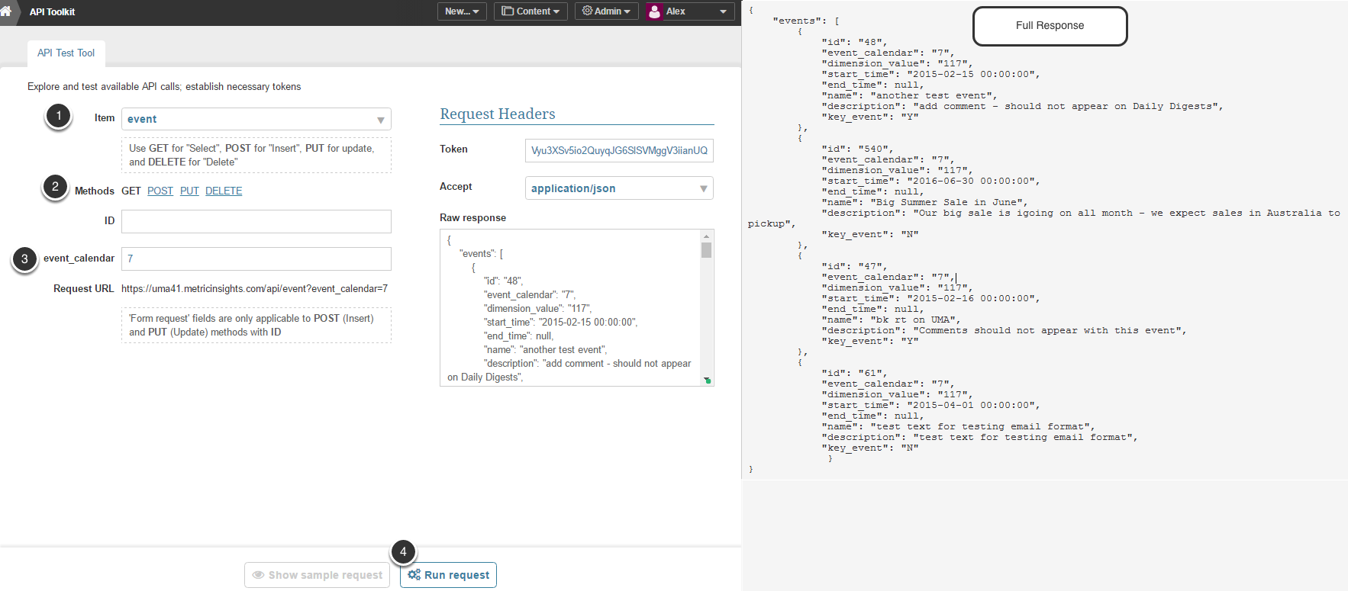Expand the Alex user dropdown
Viewport: 1348px width, 591px height.
(x=722, y=11)
